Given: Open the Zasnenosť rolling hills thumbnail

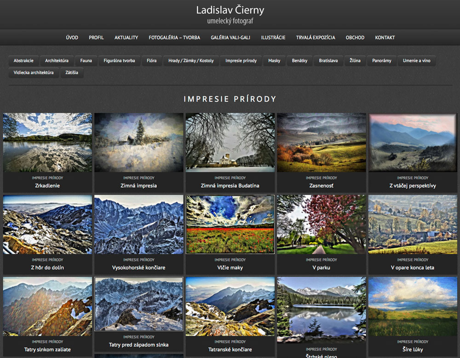Looking at the screenshot, I should (x=322, y=143).
